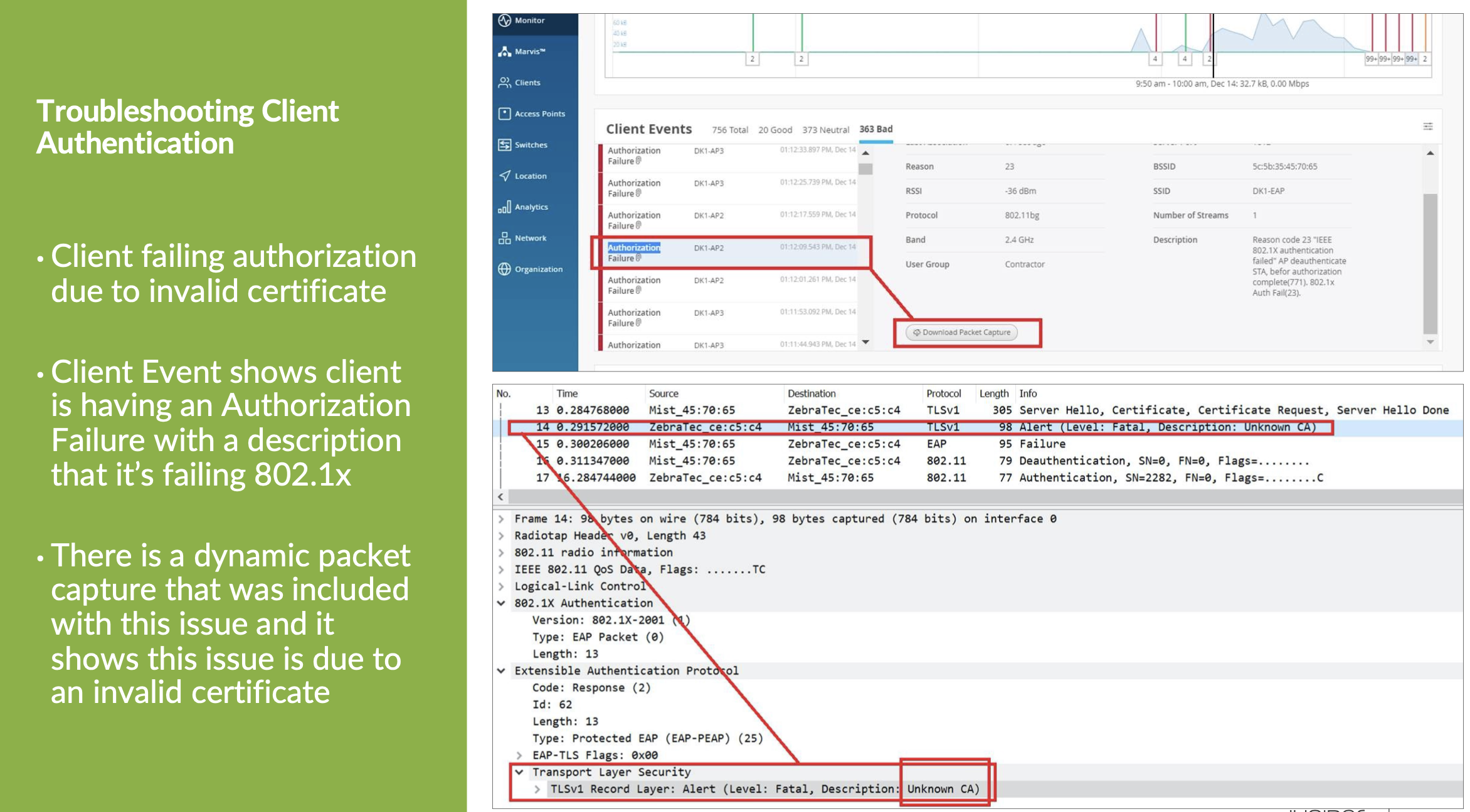This screenshot has width=1470, height=812.
Task: Open Analytics bar chart icon
Action: pos(505,207)
